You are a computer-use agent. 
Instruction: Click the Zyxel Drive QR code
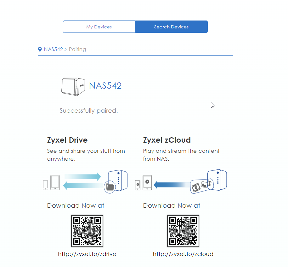click(87, 231)
